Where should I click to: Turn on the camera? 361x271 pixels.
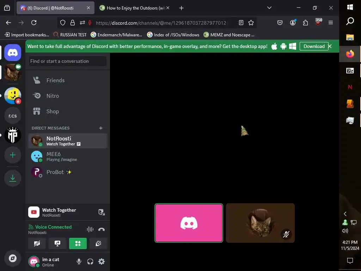click(37, 243)
